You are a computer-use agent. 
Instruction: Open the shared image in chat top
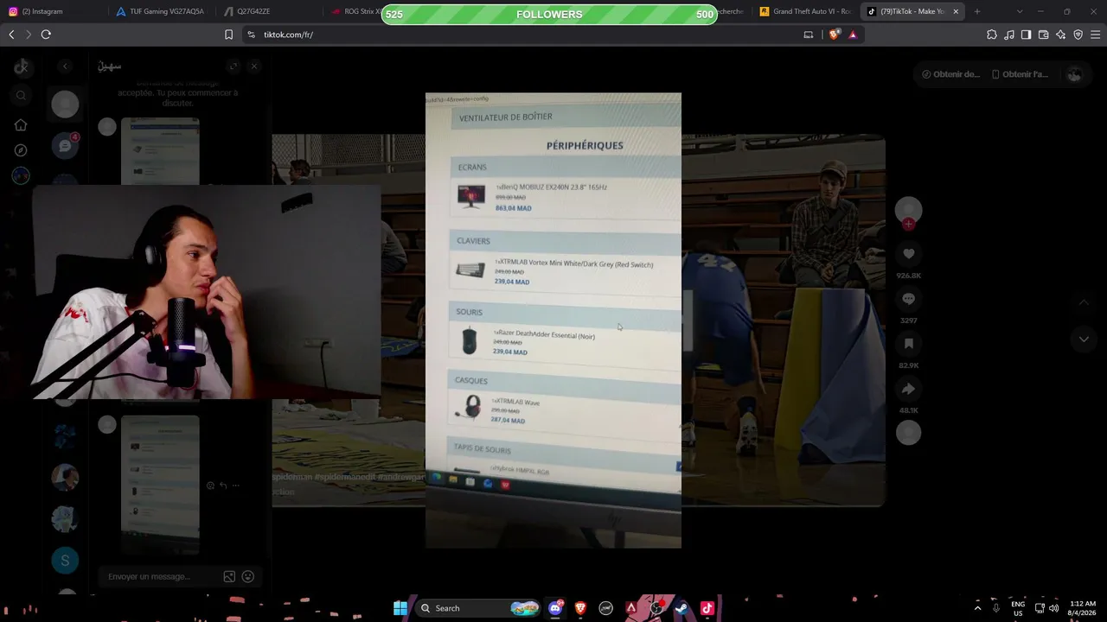tap(160, 151)
